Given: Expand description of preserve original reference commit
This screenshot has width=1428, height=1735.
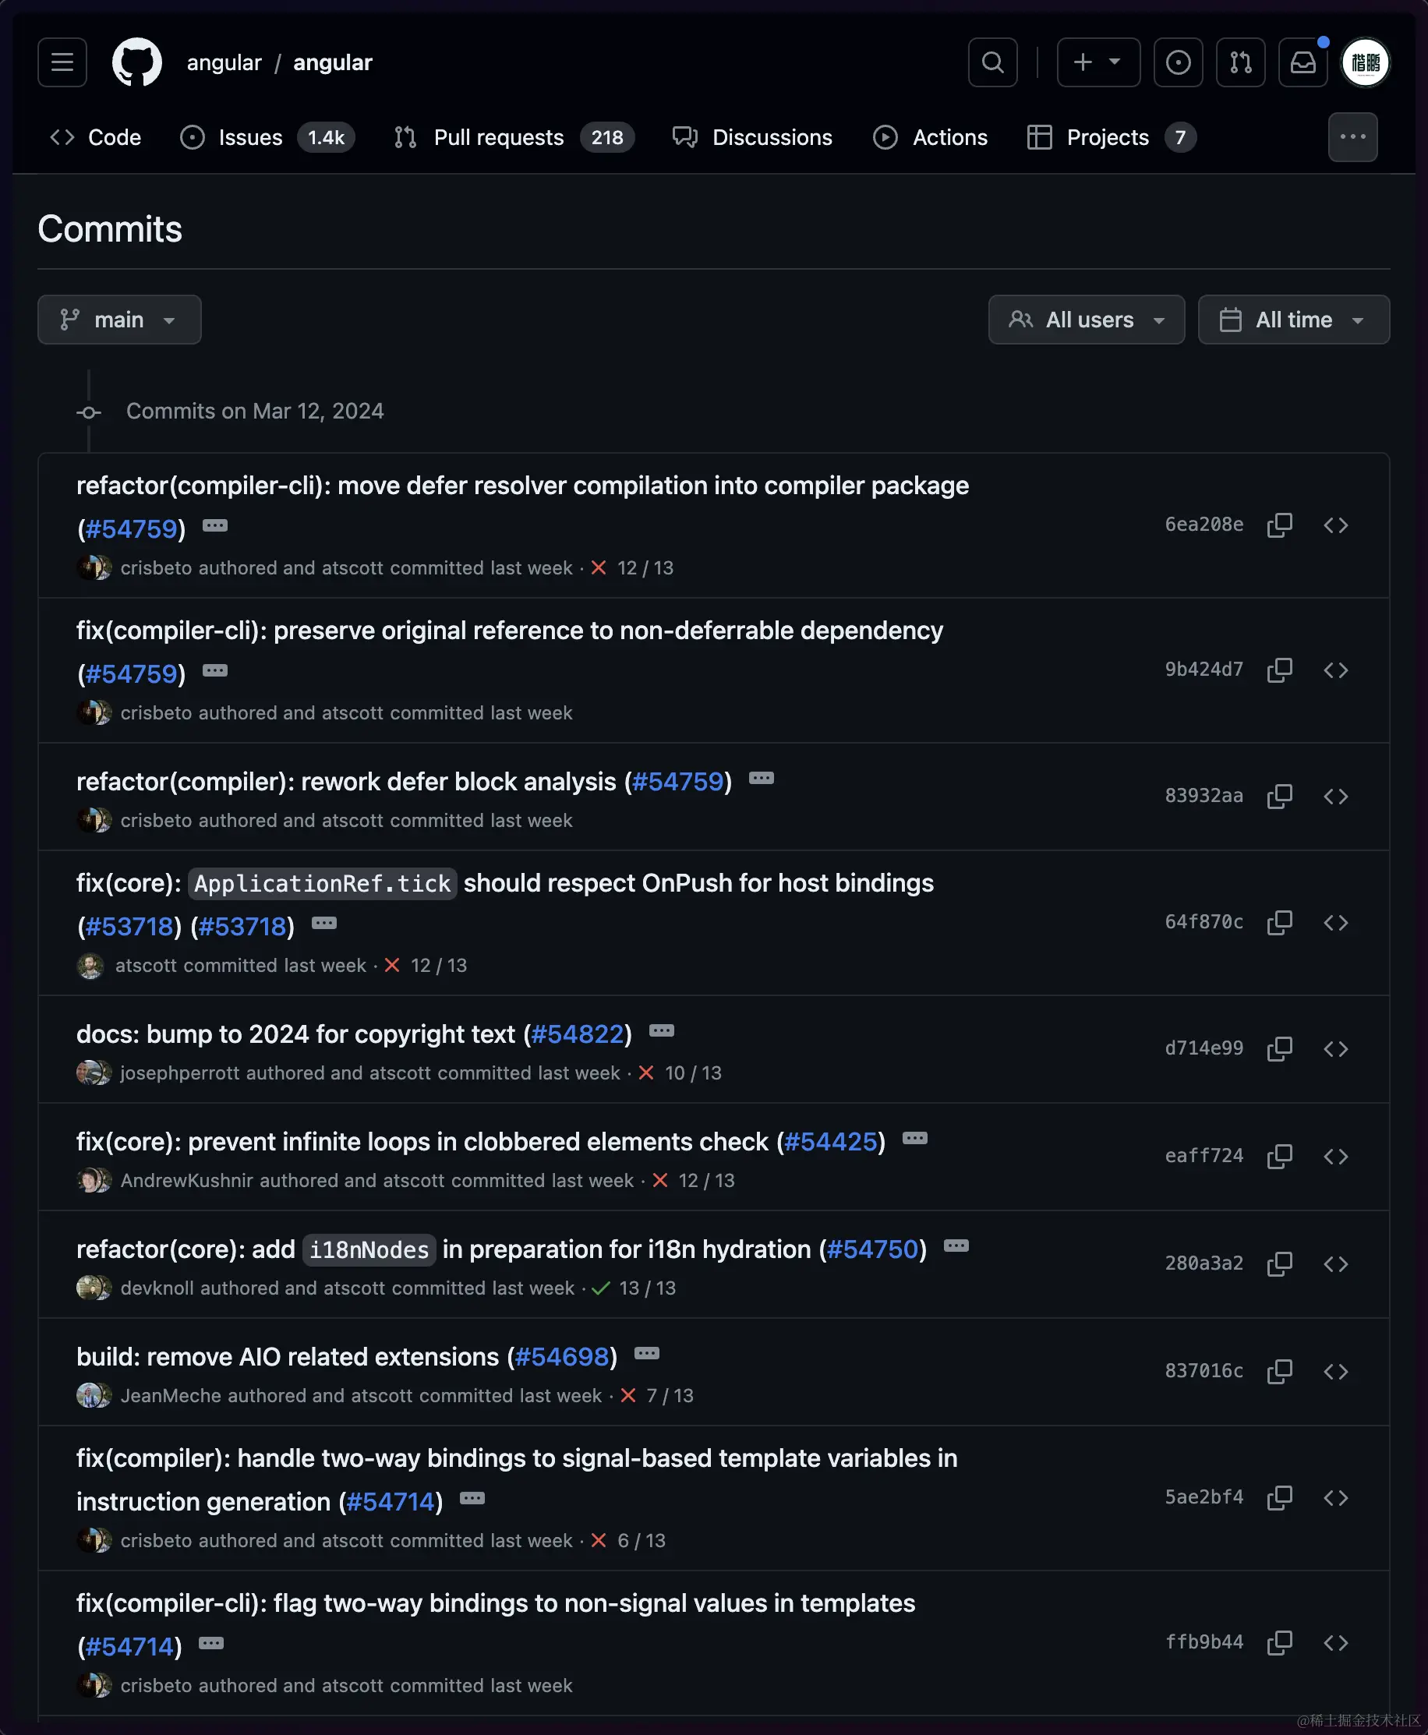Looking at the screenshot, I should click(x=214, y=670).
